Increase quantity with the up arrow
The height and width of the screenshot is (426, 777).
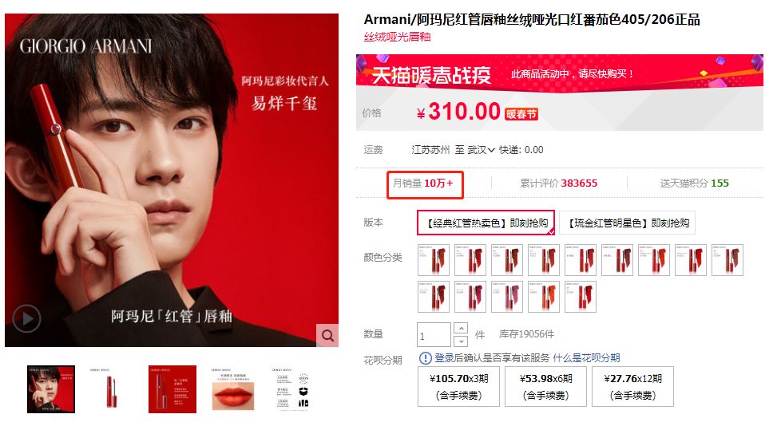[461, 328]
